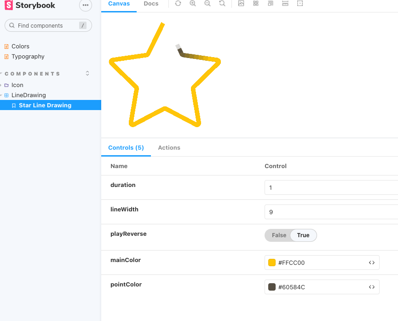Toggle the outline tool icon

[300, 3]
